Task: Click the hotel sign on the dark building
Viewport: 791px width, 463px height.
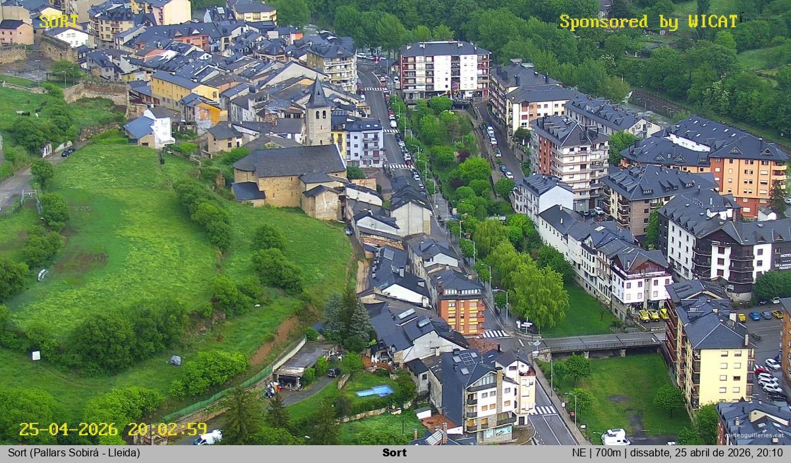Action: [x=782, y=258]
